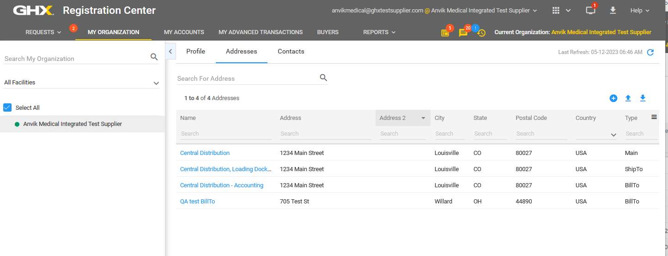Open the column menu hamburger icon
668x256 pixels.
654,117
